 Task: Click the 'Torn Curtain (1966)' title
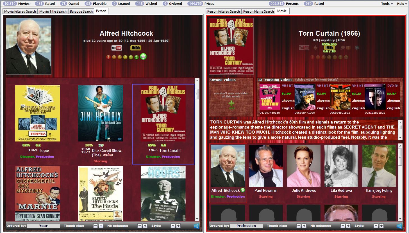(x=329, y=33)
